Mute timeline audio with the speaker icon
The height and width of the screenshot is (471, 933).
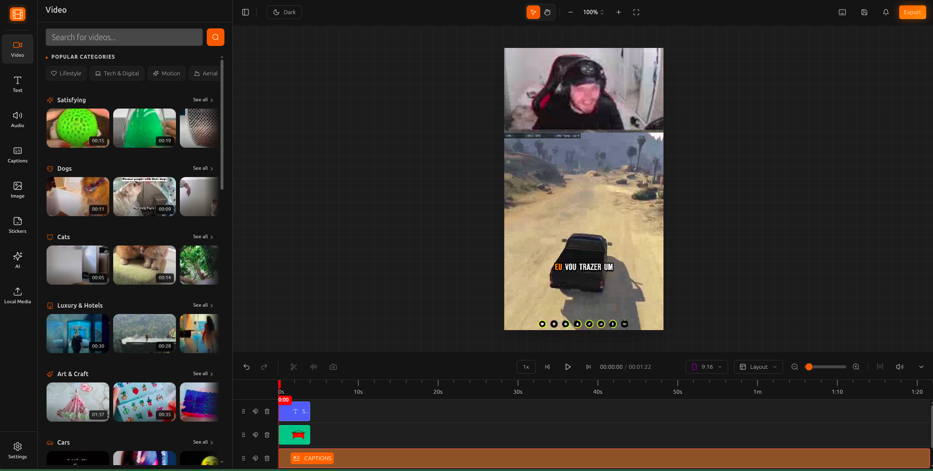tap(900, 367)
